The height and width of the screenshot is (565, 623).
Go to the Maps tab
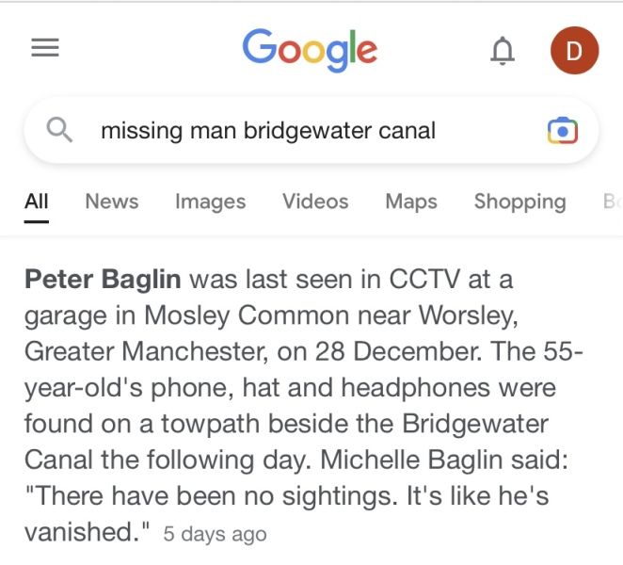tap(411, 202)
